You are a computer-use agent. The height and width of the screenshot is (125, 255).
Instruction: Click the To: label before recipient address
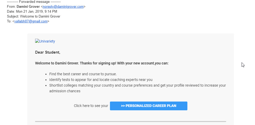coord(9,21)
